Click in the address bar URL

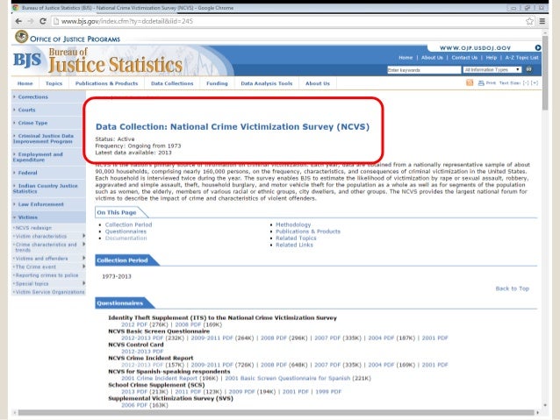pos(126,21)
